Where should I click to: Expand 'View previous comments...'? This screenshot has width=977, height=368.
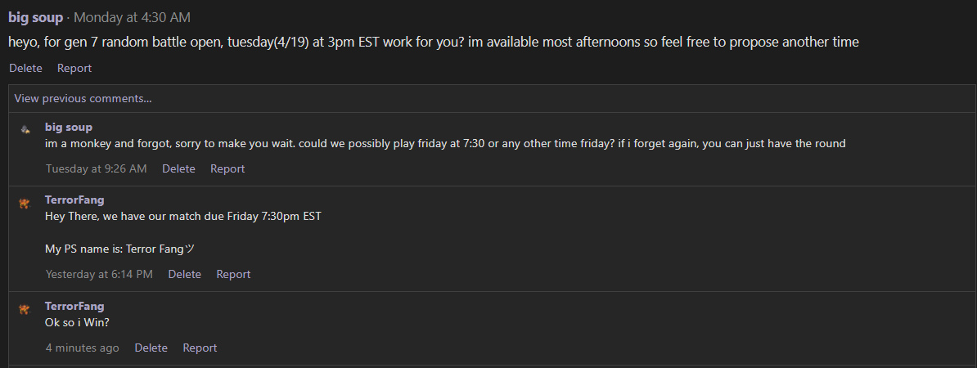(x=83, y=98)
